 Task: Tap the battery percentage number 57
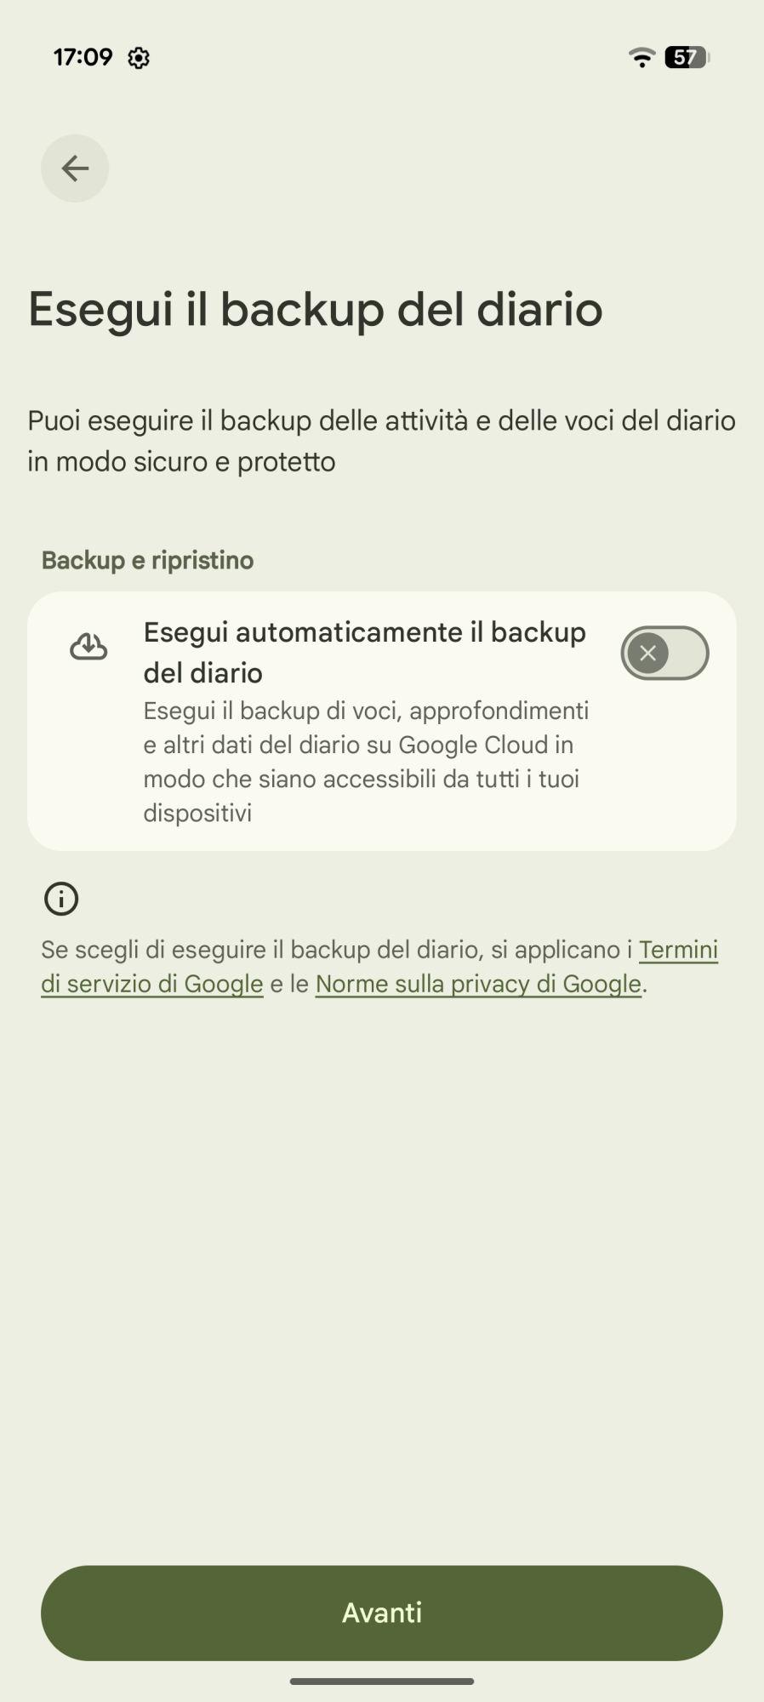pos(684,57)
